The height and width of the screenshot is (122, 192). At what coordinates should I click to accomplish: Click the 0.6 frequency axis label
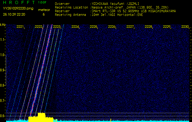click(x=3, y=116)
